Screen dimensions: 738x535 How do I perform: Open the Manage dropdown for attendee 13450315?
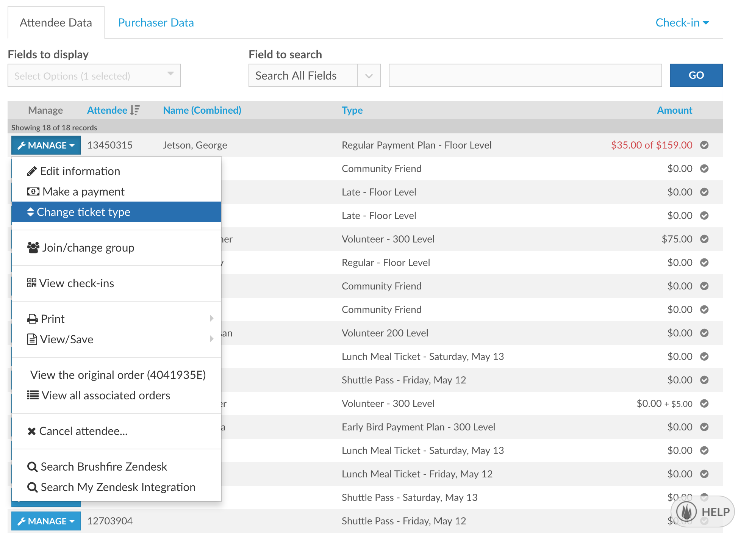tap(46, 145)
